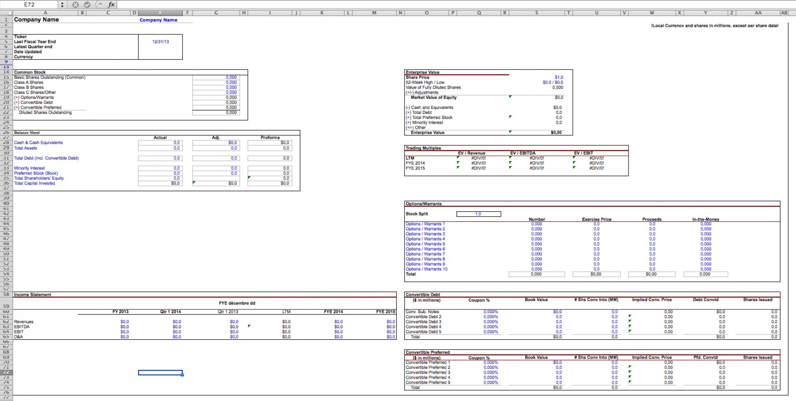Image resolution: width=796 pixels, height=401 pixels.
Task: Click Options / Warrants 10 row label
Action: [427, 269]
